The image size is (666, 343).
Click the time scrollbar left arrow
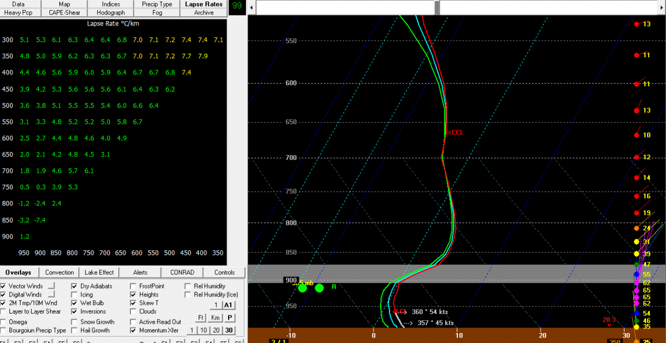click(x=252, y=7)
